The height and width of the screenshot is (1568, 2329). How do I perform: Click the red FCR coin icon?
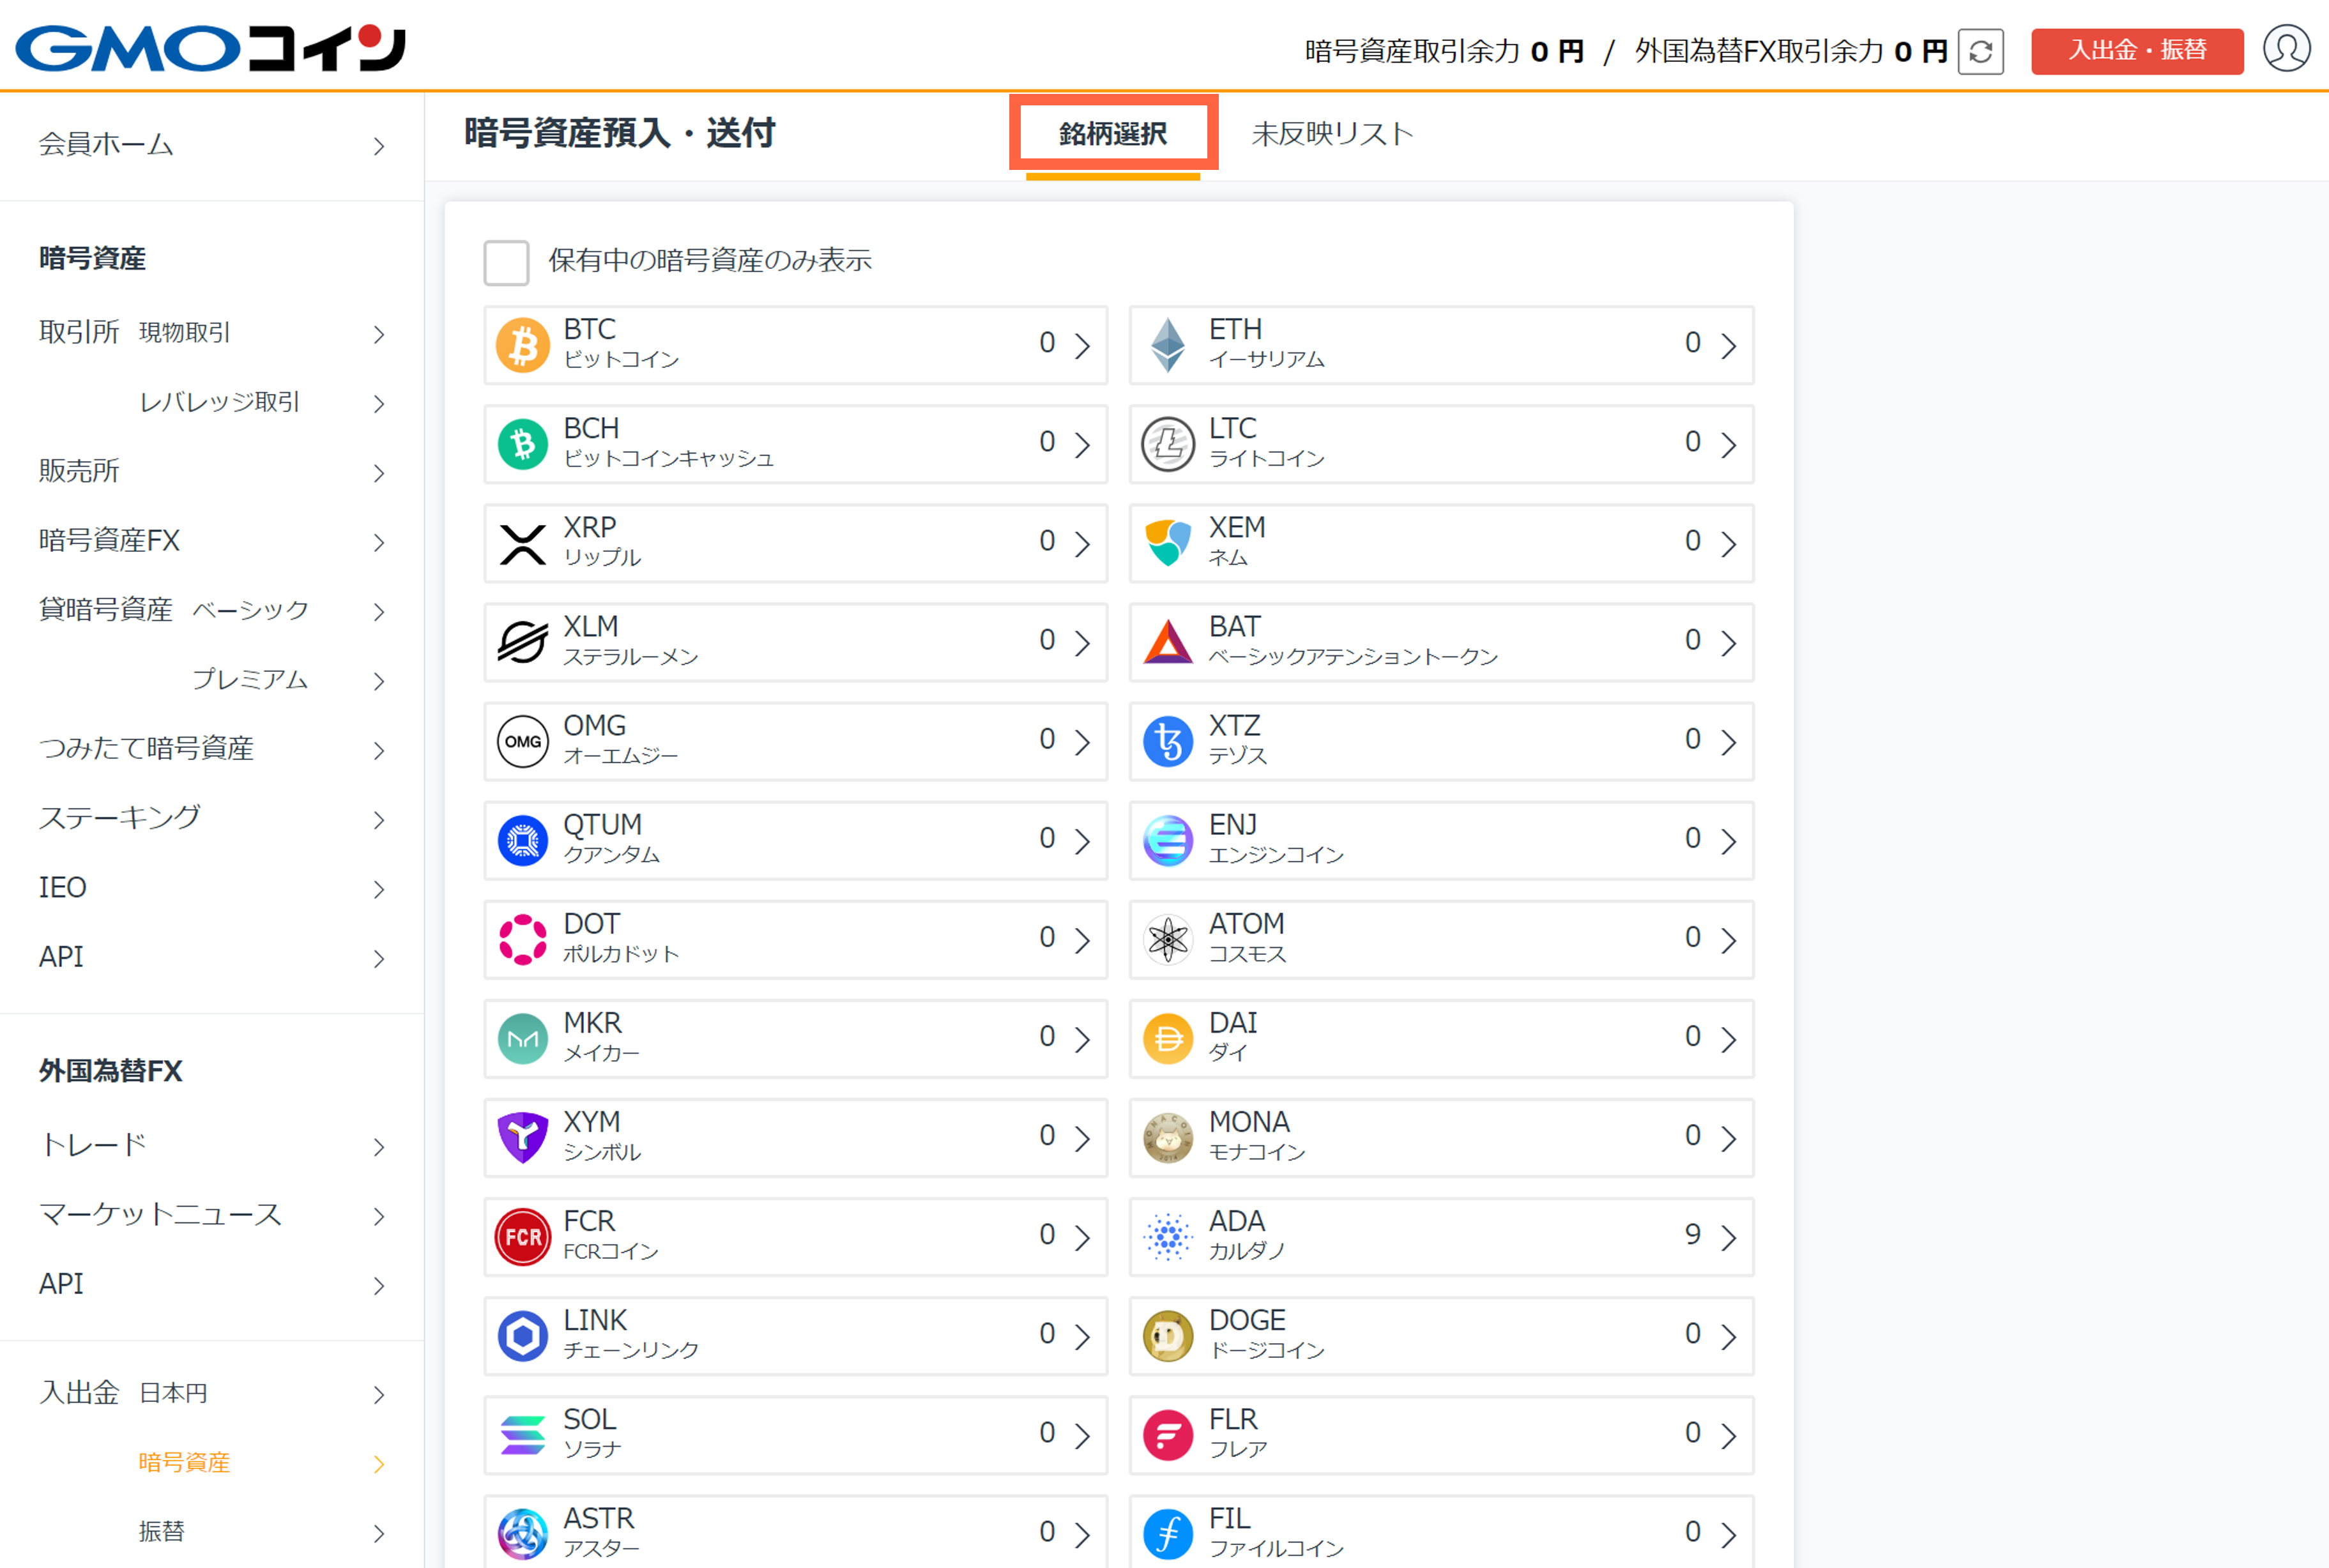point(522,1236)
